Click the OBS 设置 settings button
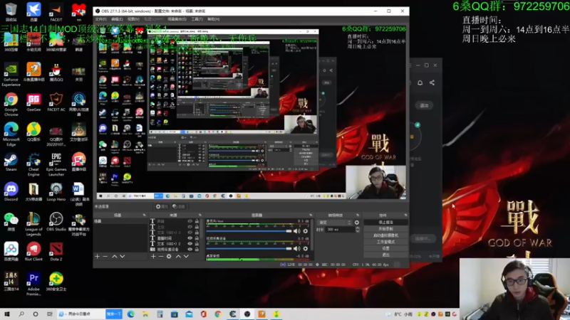The image size is (570, 320). [385, 248]
